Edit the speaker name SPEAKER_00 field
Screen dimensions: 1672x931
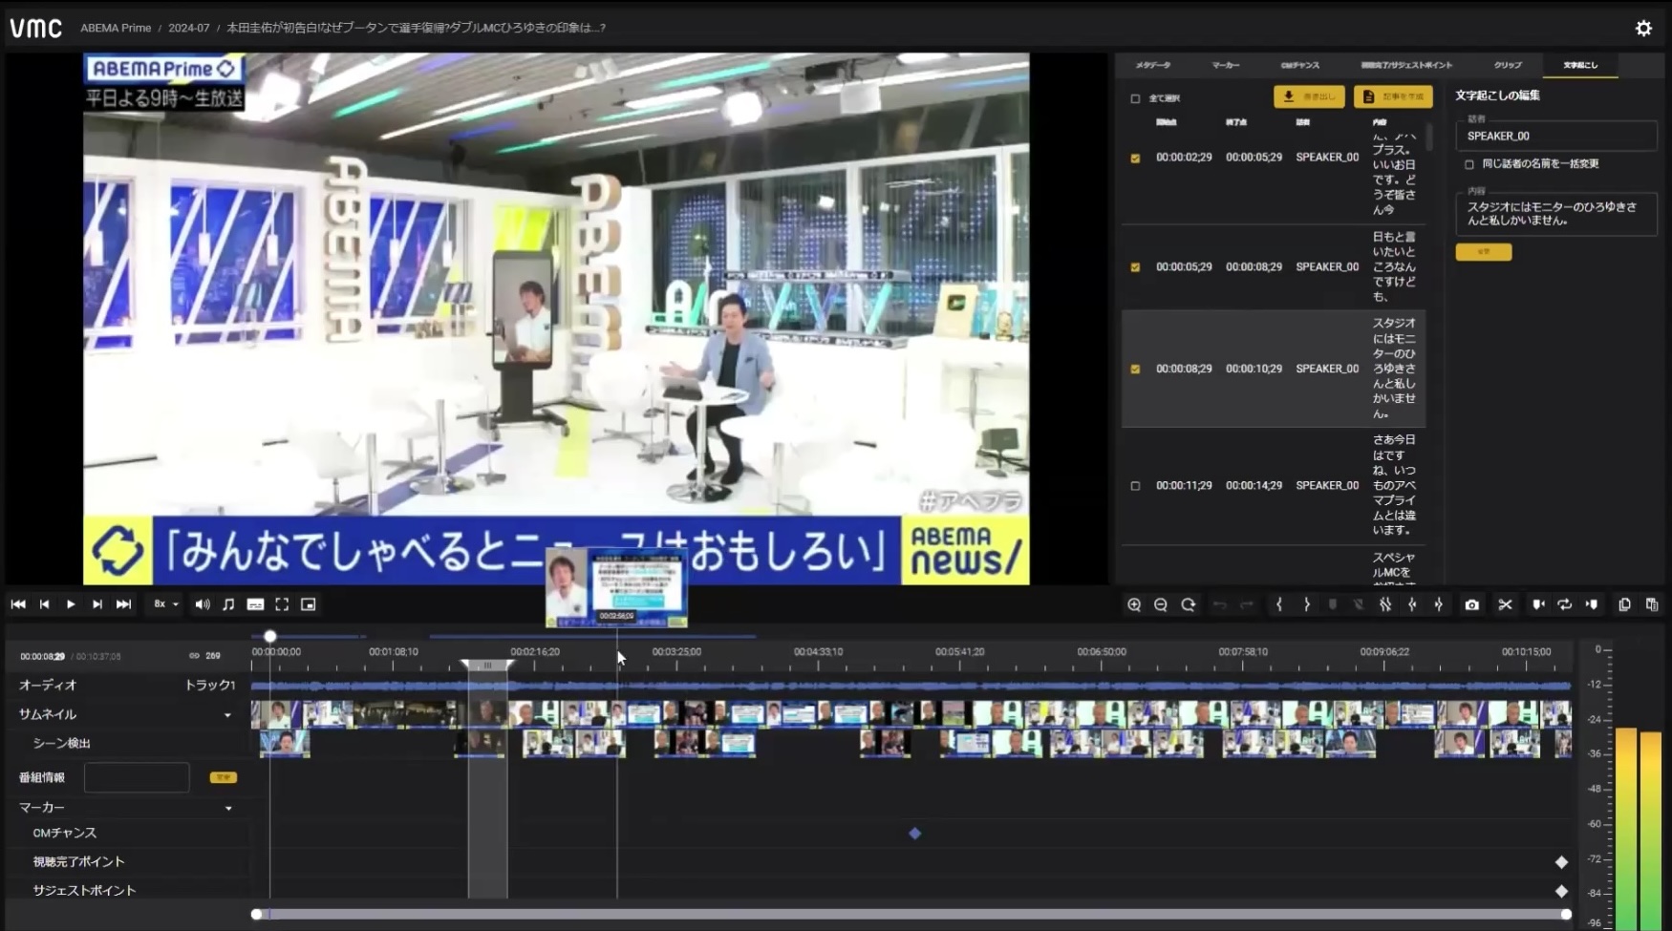tap(1555, 136)
